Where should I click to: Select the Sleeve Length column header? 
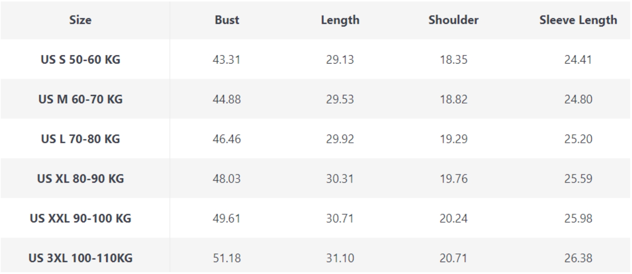click(578, 20)
